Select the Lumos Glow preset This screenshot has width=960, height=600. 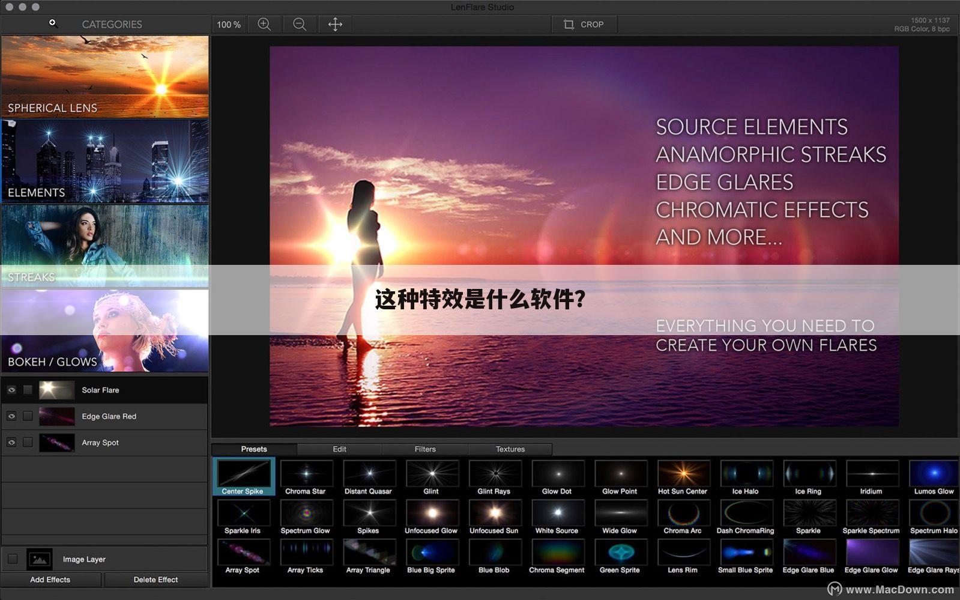pyautogui.click(x=934, y=477)
